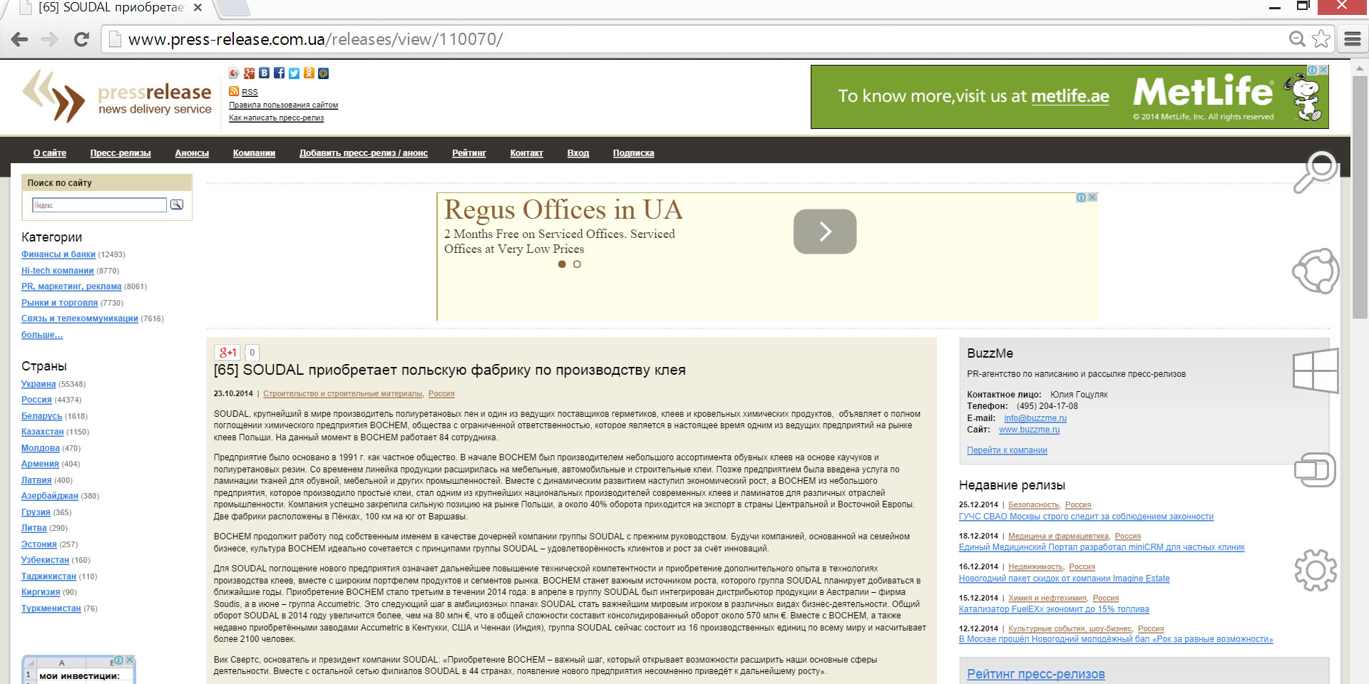Select the first carousel dot in Regus ad

[x=562, y=264]
